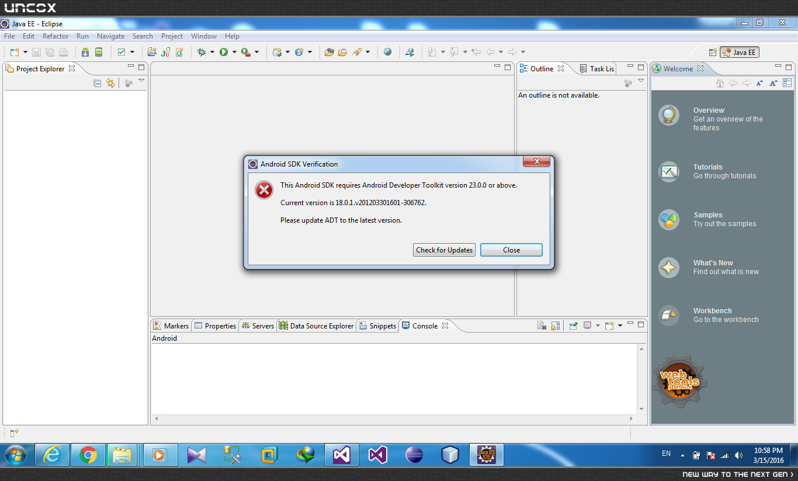Click the green Run toolbar button

224,52
